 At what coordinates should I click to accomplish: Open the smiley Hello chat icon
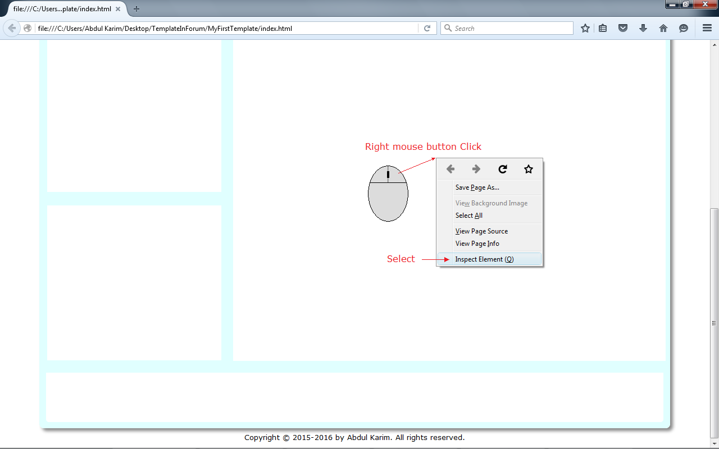[684, 28]
